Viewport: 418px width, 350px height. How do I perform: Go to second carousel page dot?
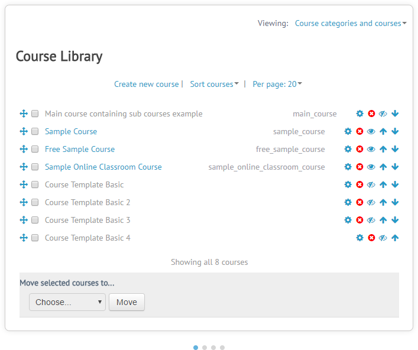click(x=205, y=348)
